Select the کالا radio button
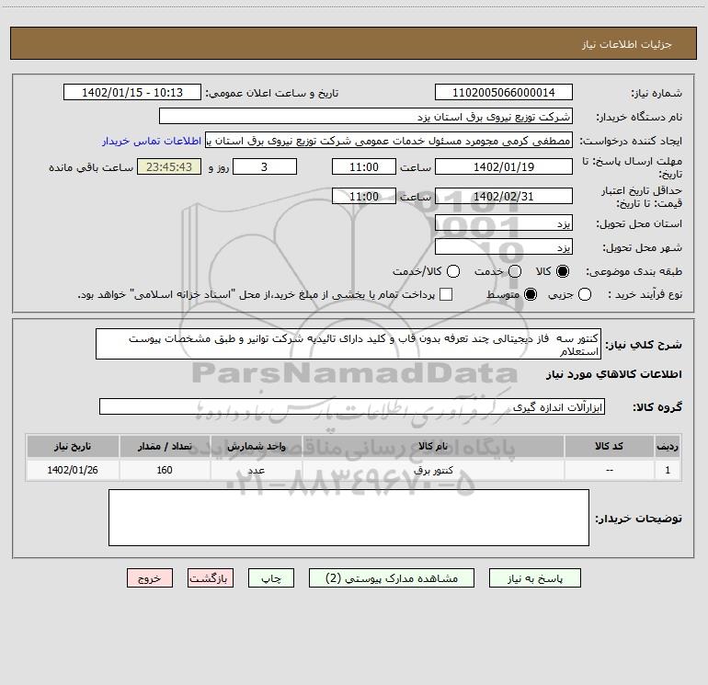The image size is (708, 685). click(x=562, y=271)
